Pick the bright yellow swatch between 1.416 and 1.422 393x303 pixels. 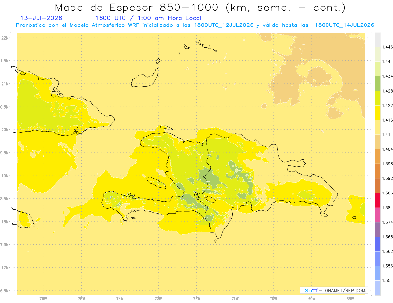[378, 113]
